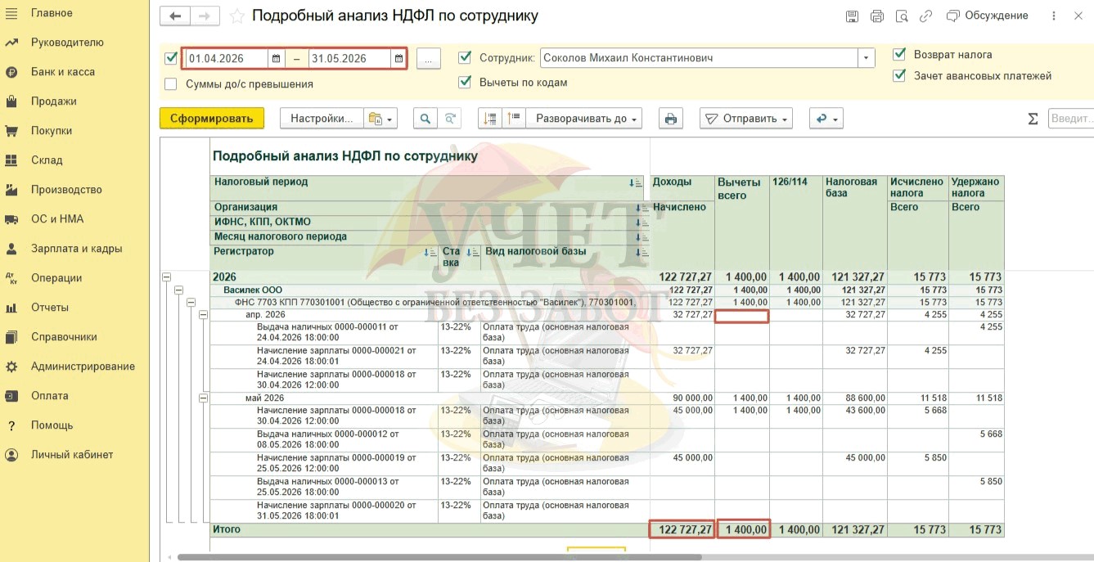
Task: Open the Сотрудник dropdown list arrow
Action: pyautogui.click(x=866, y=58)
